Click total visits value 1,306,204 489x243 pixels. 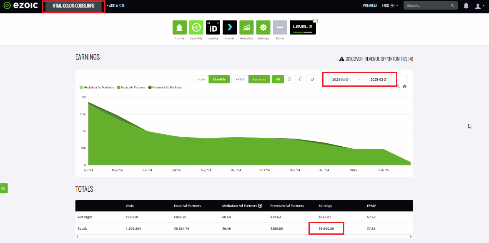pos(133,229)
